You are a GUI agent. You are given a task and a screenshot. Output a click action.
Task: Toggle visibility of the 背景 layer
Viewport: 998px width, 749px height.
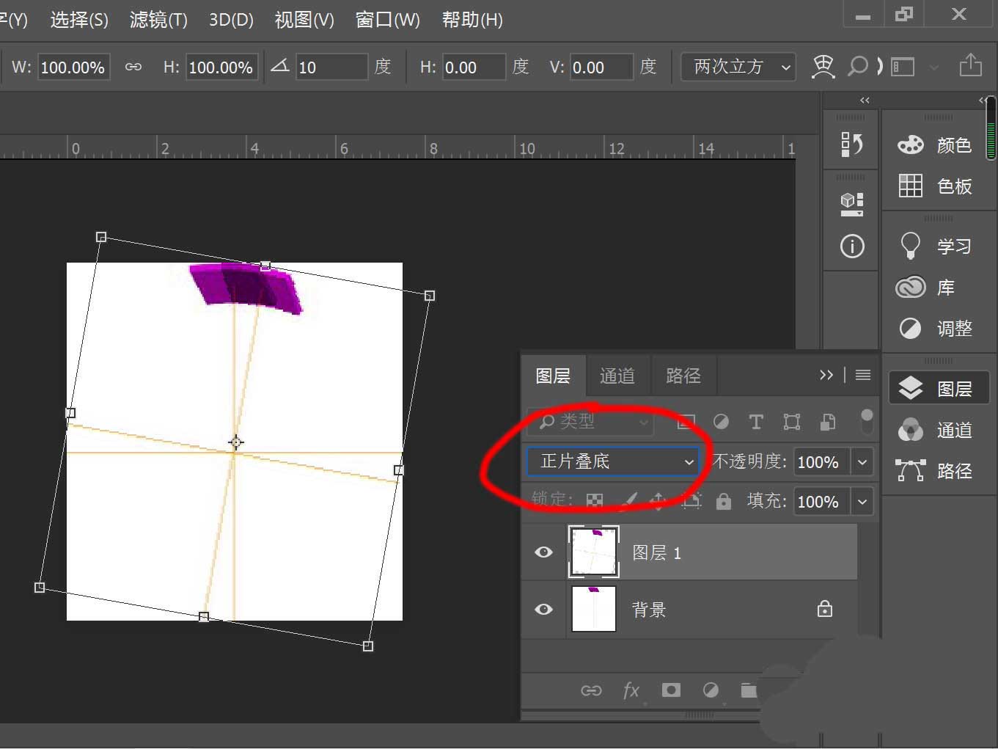pyautogui.click(x=543, y=609)
